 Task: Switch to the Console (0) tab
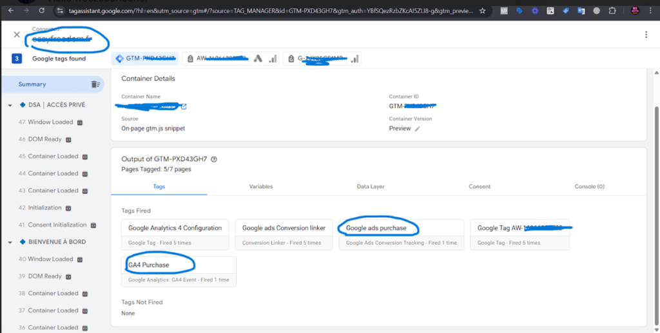[x=589, y=186]
